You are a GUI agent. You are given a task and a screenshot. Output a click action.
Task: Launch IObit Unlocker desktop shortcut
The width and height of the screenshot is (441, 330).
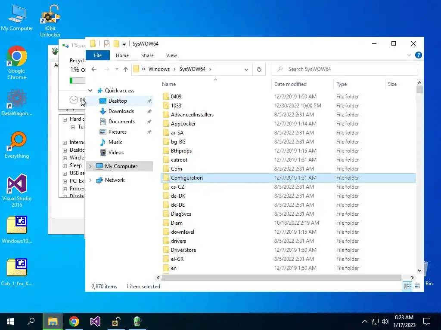pos(50,21)
